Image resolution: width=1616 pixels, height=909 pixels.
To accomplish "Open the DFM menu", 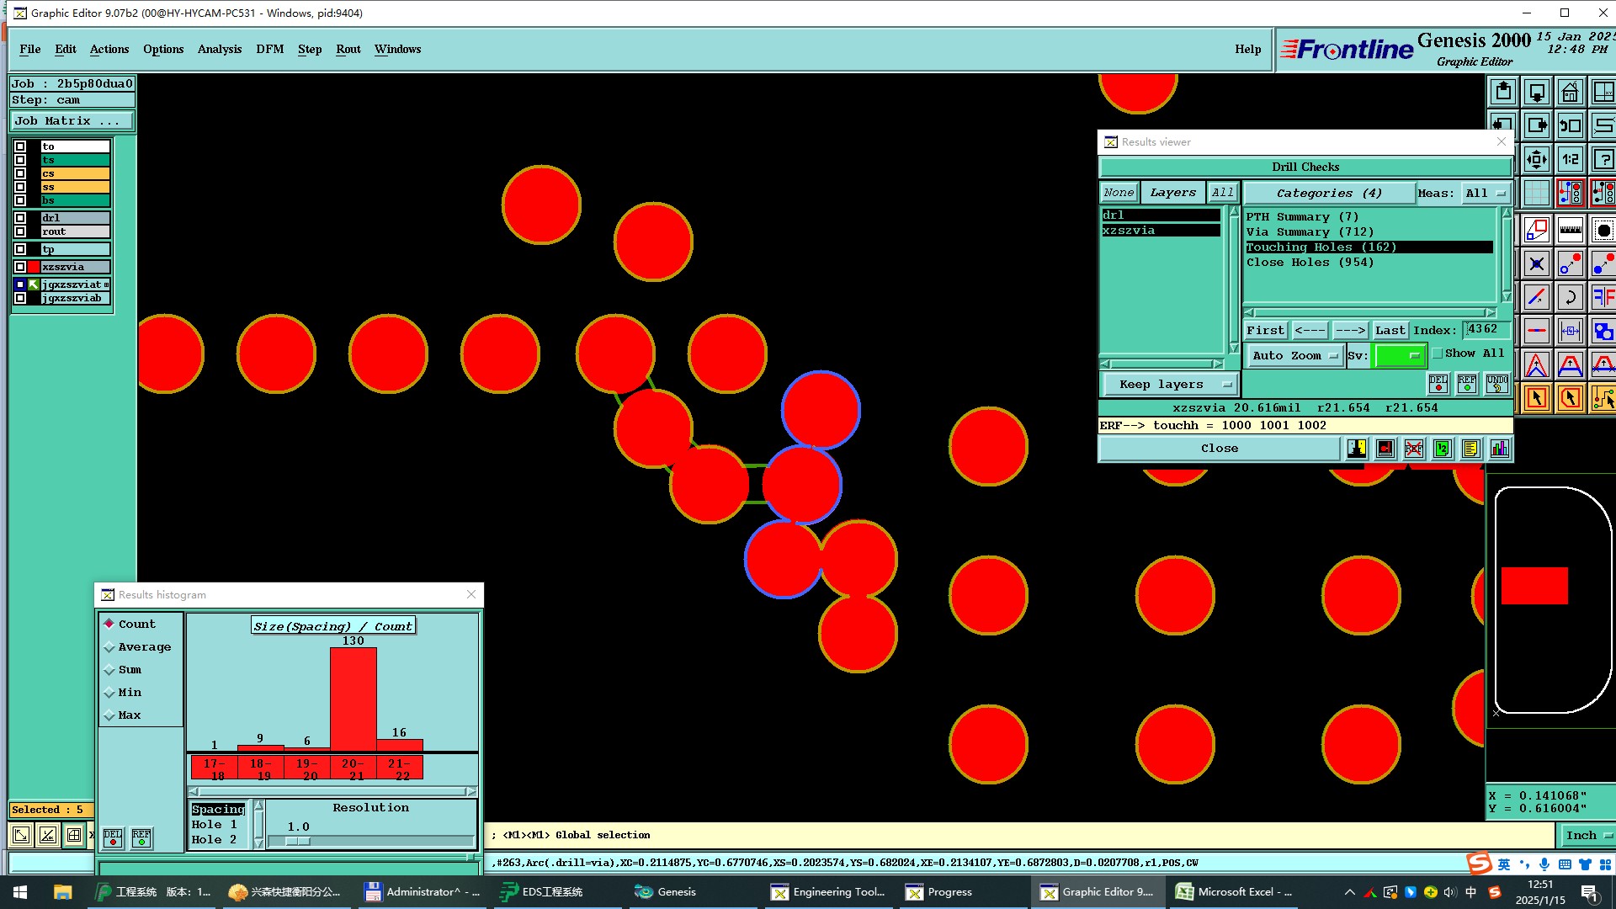I will [269, 49].
